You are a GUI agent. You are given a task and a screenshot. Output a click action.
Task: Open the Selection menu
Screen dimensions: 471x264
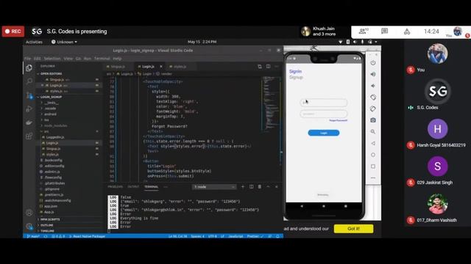(52, 59)
